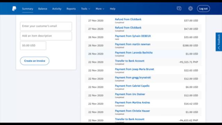Open Payment from Martina Andres
The width and height of the screenshot is (222, 125).
click(x=133, y=103)
